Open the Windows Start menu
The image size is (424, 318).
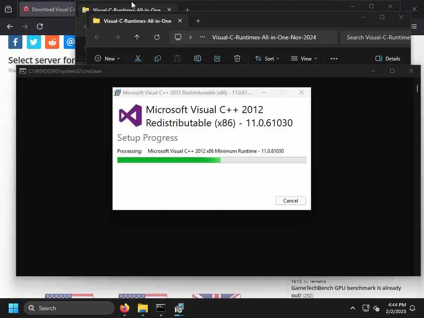13,308
